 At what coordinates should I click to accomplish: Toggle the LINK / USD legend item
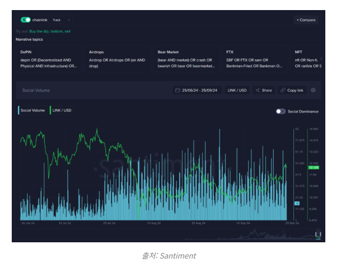(61, 110)
